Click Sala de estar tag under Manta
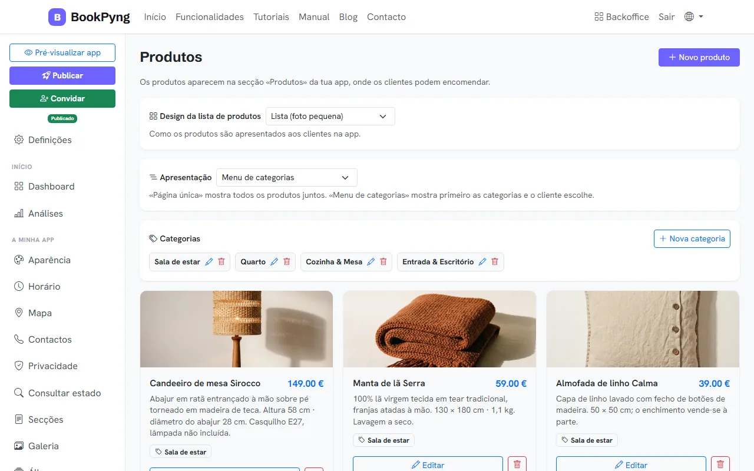Viewport: 754px width, 471px height. pos(383,440)
